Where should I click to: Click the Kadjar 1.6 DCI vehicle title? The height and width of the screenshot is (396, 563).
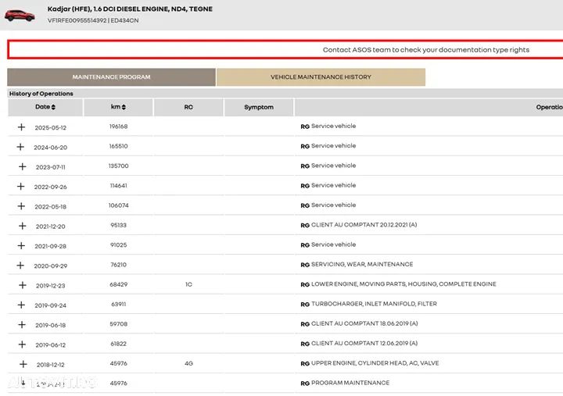pyautogui.click(x=130, y=9)
